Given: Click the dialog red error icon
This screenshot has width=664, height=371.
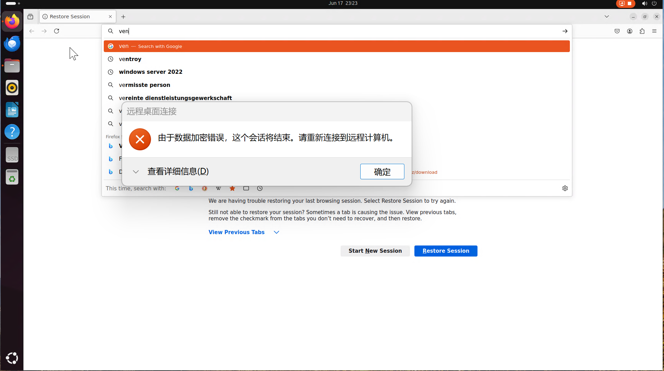Looking at the screenshot, I should click(x=140, y=139).
